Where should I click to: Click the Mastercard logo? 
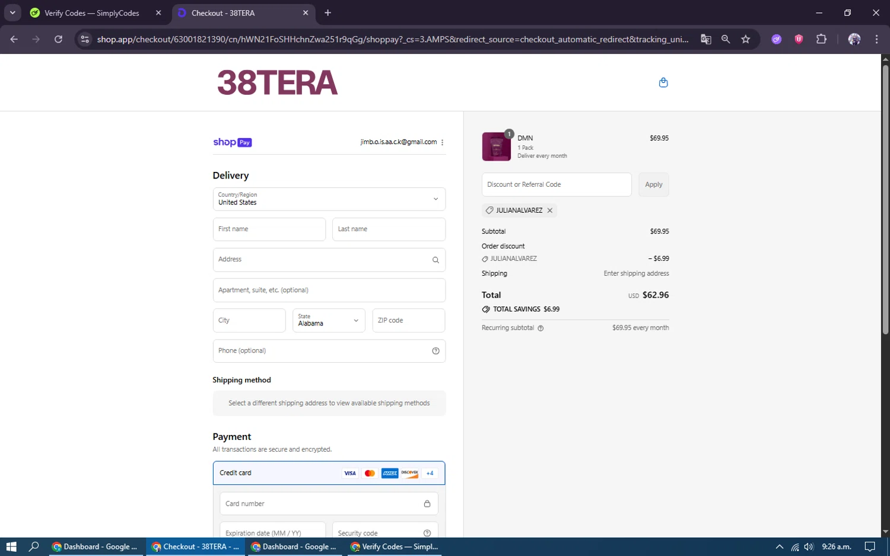click(x=370, y=473)
